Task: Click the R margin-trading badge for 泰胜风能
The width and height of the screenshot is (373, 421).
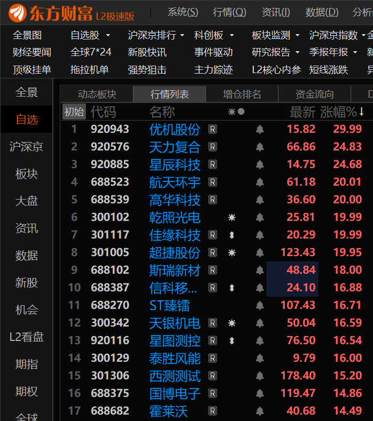Action: click(212, 358)
